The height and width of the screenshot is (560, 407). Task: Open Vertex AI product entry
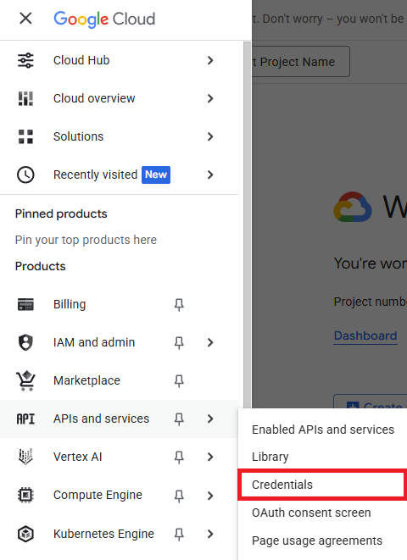(119, 457)
